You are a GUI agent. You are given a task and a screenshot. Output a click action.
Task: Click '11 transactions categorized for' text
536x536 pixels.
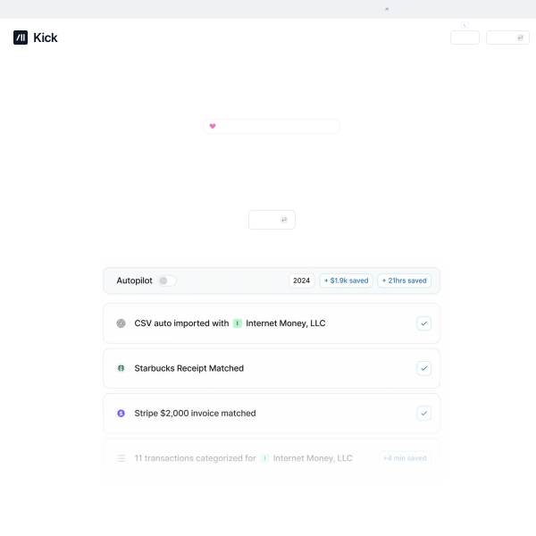195,458
